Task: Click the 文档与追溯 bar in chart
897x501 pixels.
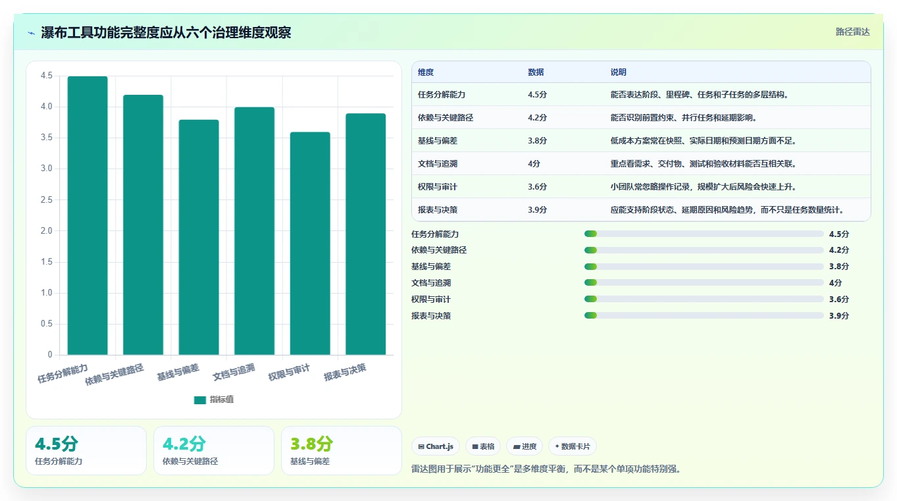Action: point(255,231)
